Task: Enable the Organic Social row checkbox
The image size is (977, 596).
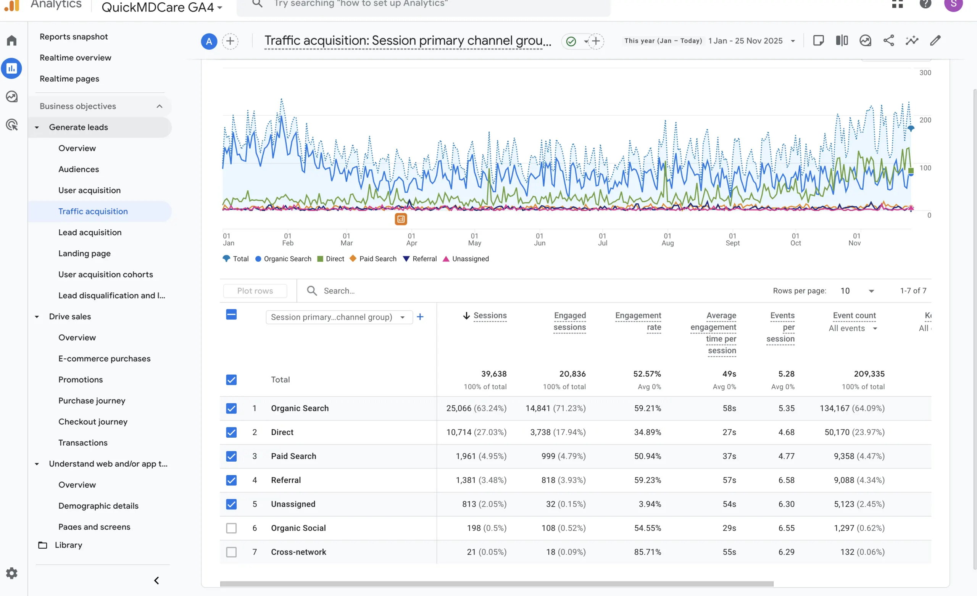Action: pyautogui.click(x=231, y=528)
